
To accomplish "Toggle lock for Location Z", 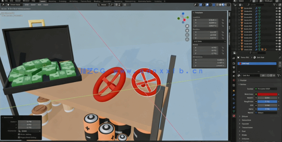I will (223, 26).
